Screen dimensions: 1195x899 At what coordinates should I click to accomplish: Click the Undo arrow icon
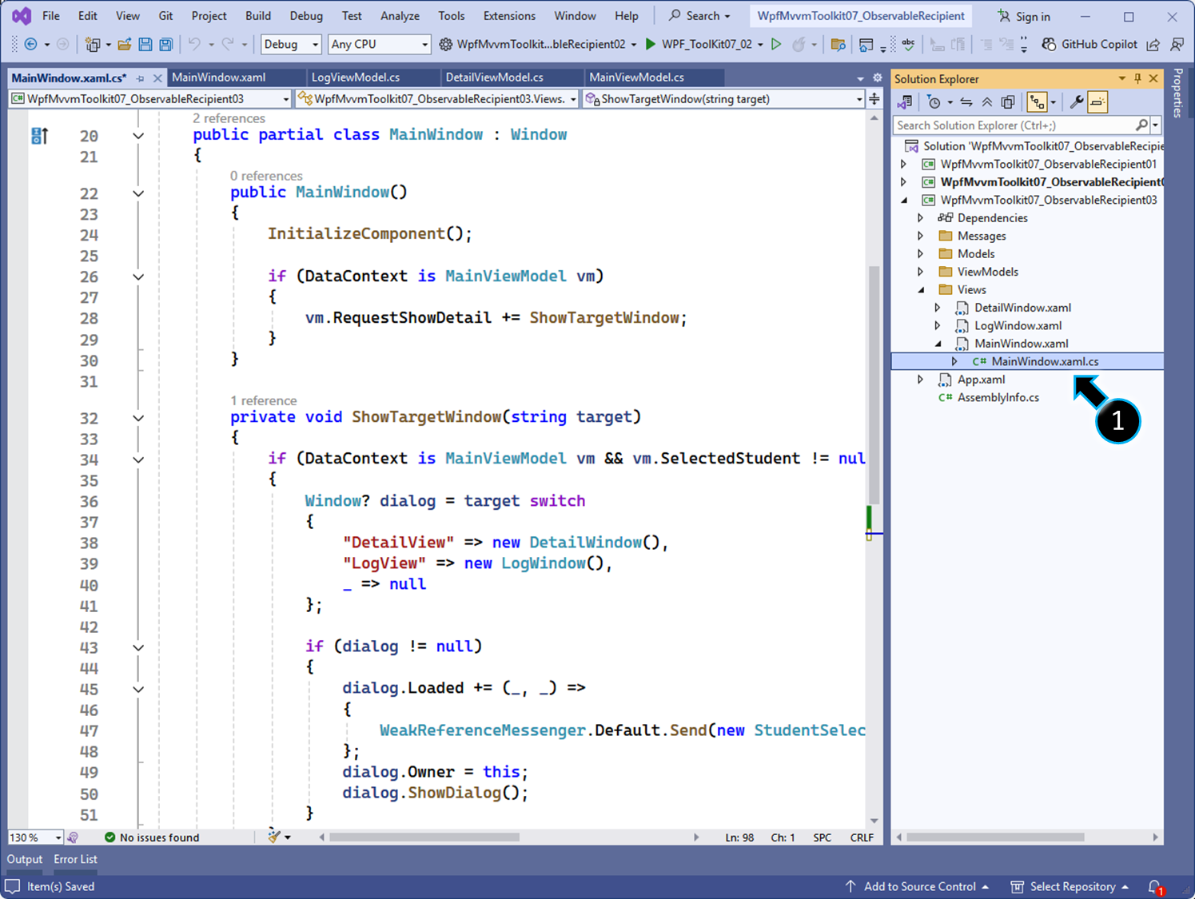(x=194, y=45)
